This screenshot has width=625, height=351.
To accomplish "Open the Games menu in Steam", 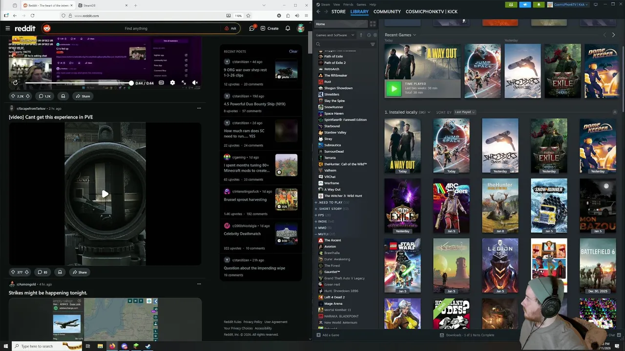I will pyautogui.click(x=361, y=4).
